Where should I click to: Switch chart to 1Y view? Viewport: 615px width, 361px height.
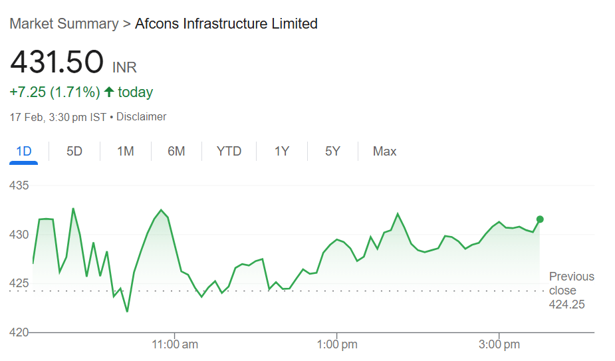(282, 152)
